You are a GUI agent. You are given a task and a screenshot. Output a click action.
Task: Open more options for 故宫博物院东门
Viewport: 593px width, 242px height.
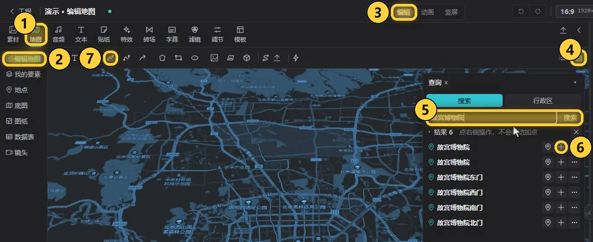tap(574, 177)
